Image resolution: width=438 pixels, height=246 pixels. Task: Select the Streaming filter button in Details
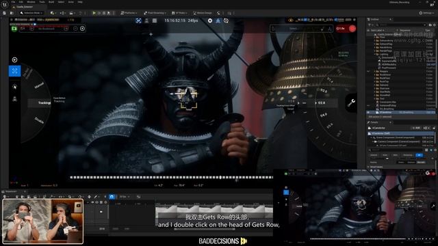408,155
